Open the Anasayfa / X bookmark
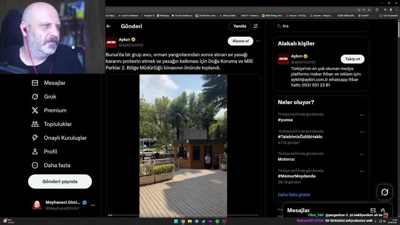The width and height of the screenshot is (400, 225). point(147,15)
